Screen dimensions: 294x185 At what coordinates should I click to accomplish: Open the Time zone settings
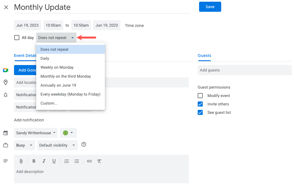(134, 26)
